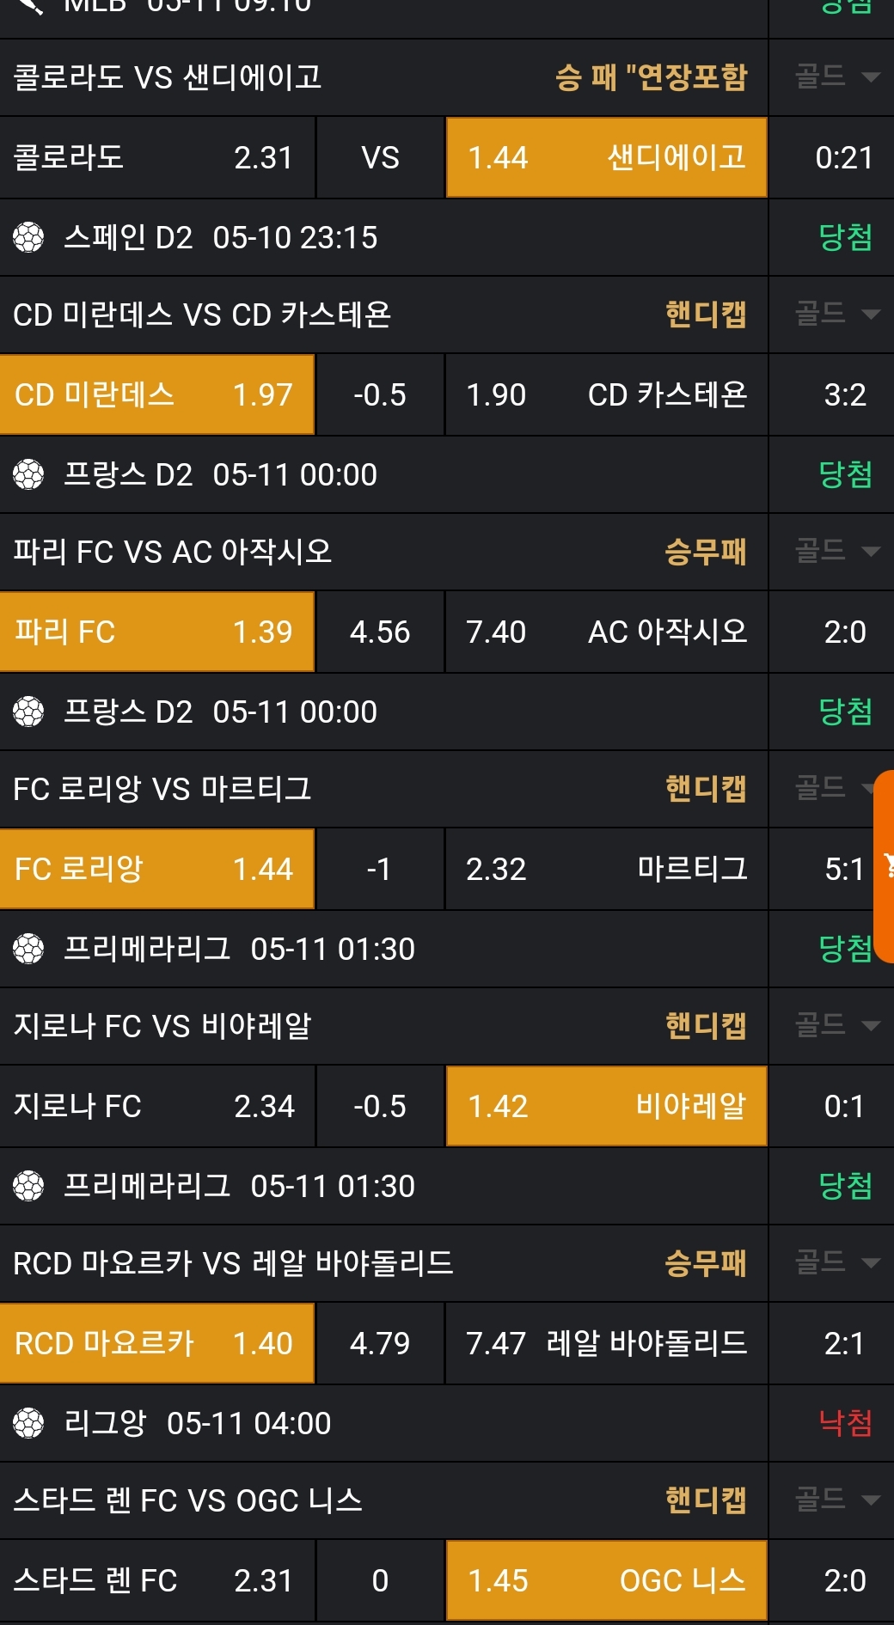This screenshot has height=1625, width=894.
Task: Click the soccer ball icon beside 스페인 D2
Action: pos(28,237)
